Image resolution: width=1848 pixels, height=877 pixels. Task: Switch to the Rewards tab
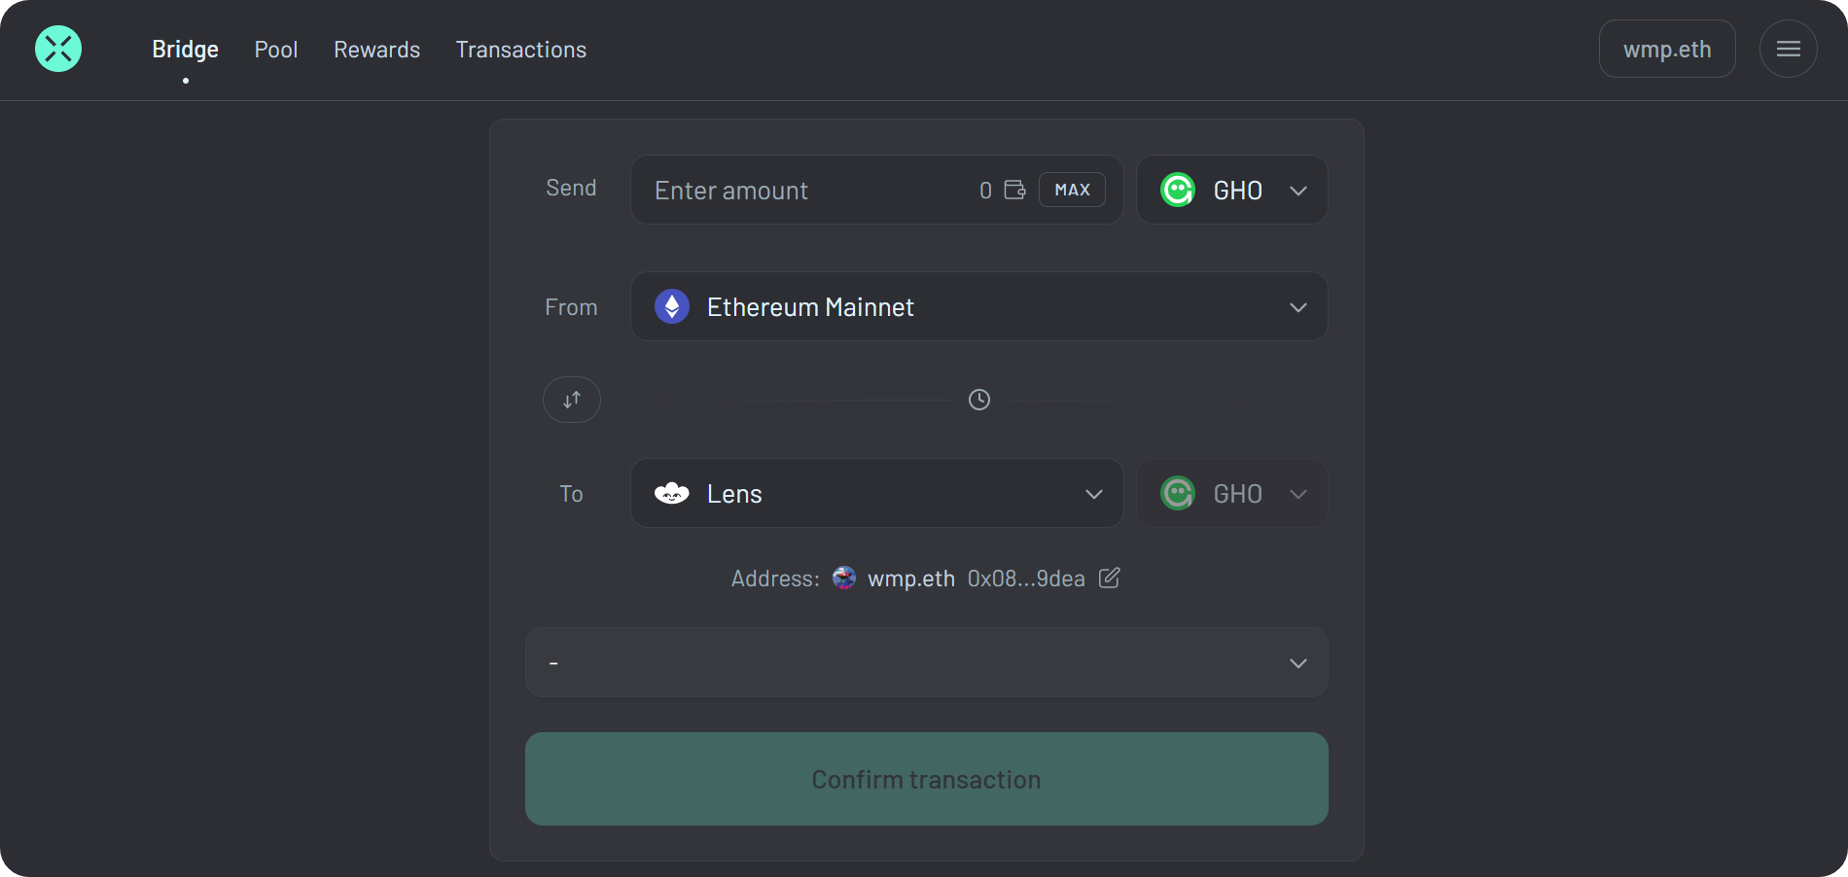coord(376,50)
